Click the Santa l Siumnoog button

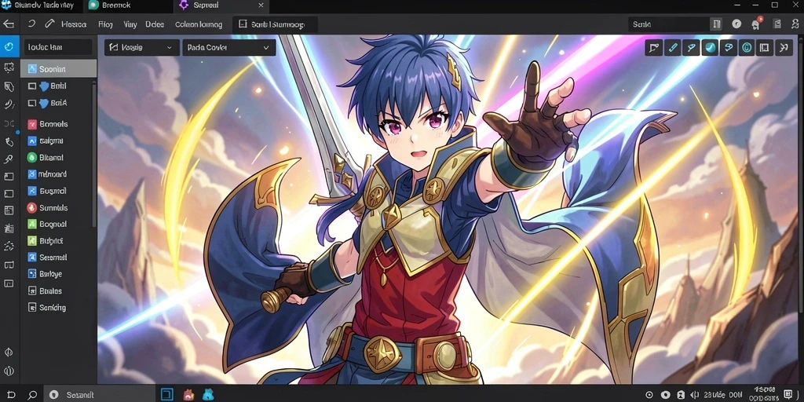(x=275, y=24)
